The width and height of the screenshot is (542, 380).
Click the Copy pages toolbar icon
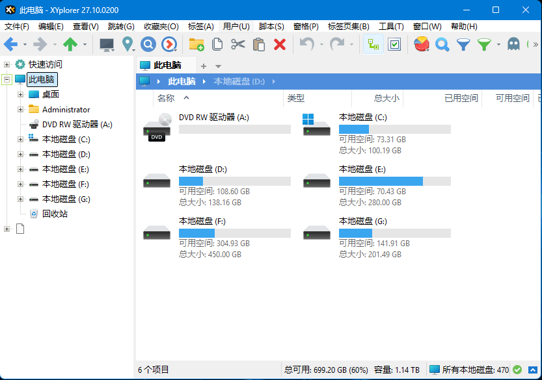[217, 44]
